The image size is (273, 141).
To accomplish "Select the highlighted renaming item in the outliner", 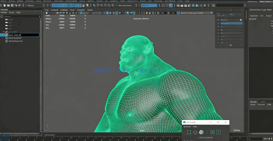I will coord(23,35).
